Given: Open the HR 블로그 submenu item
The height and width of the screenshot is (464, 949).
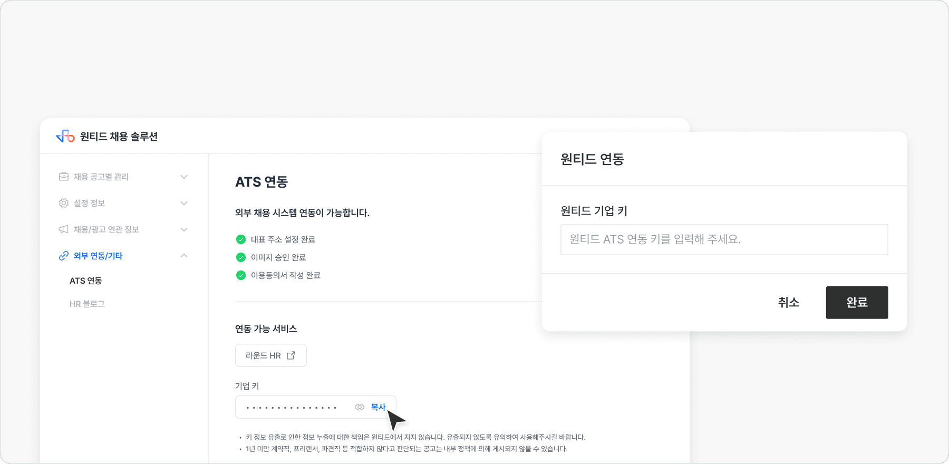Looking at the screenshot, I should click(87, 304).
